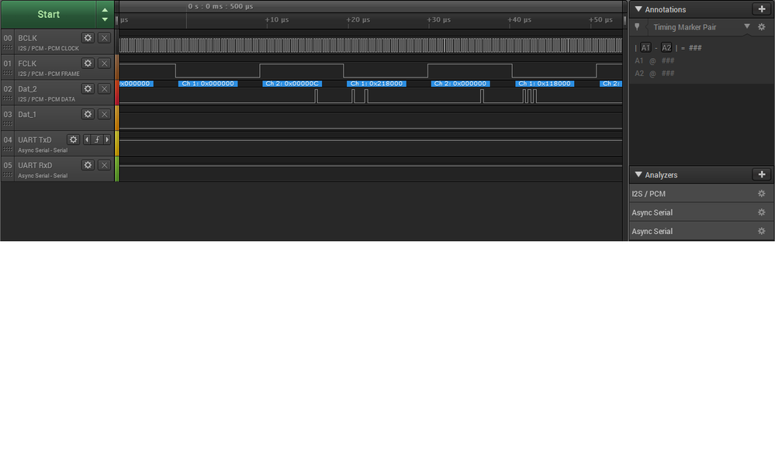Place the A1 timing marker
Image resolution: width=775 pixels, height=465 pixels.
tap(645, 48)
